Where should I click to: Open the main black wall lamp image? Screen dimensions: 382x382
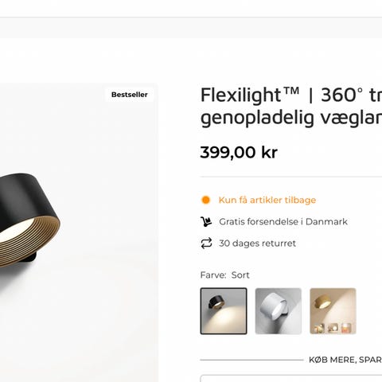79,232
